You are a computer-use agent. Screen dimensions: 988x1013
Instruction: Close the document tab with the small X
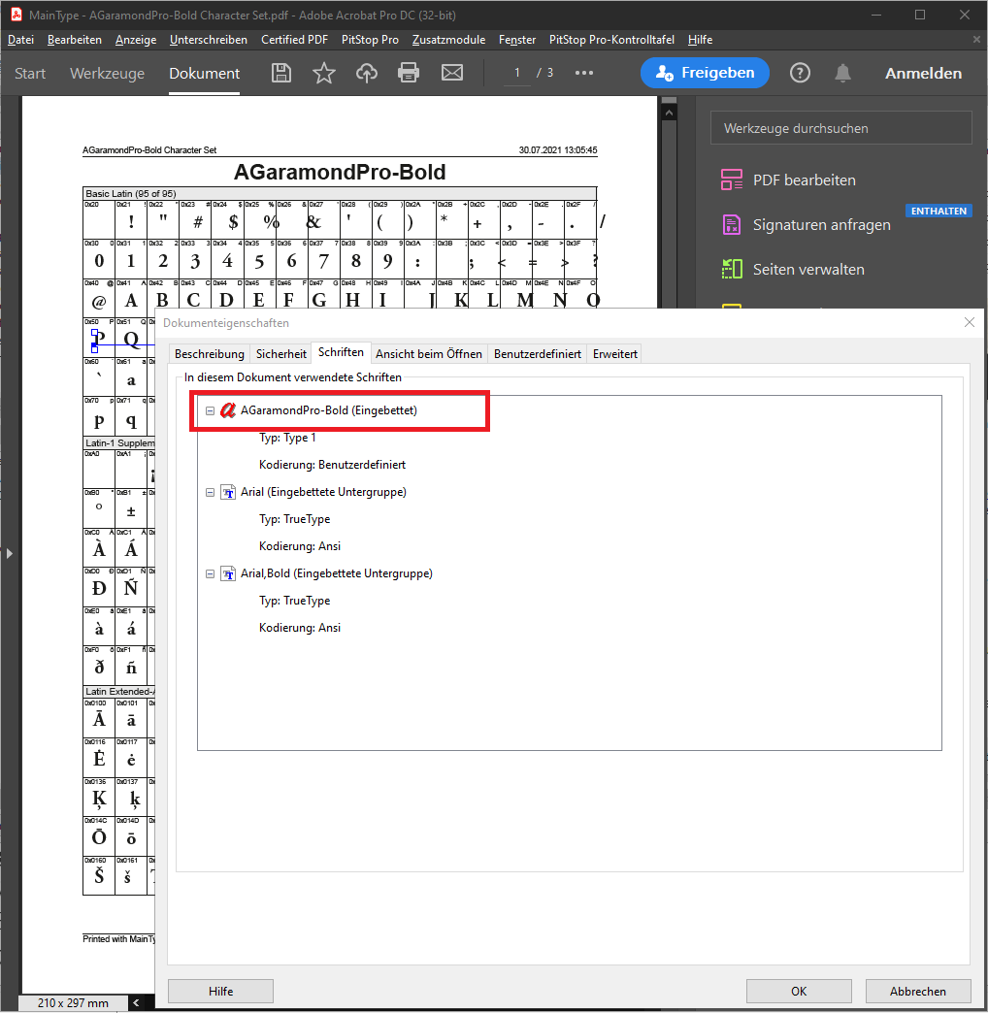(x=976, y=40)
